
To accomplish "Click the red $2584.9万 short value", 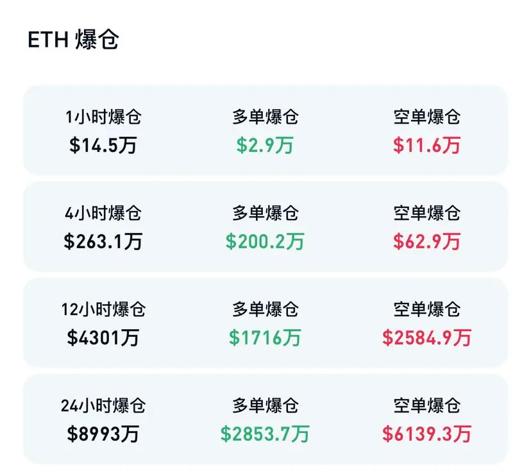I will coord(426,338).
